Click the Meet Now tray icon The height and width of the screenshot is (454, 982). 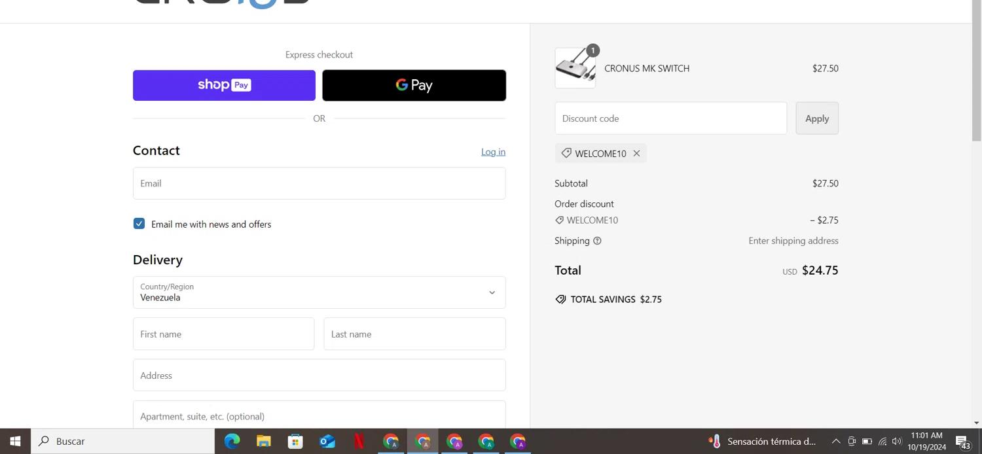[852, 441]
